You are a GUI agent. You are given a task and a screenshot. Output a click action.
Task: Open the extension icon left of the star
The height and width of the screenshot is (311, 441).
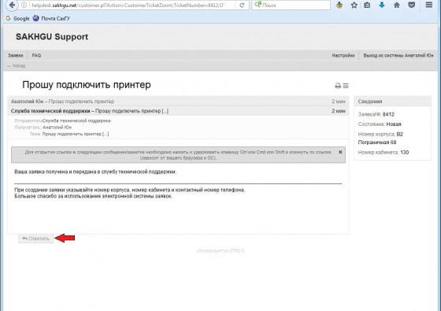(x=339, y=5)
